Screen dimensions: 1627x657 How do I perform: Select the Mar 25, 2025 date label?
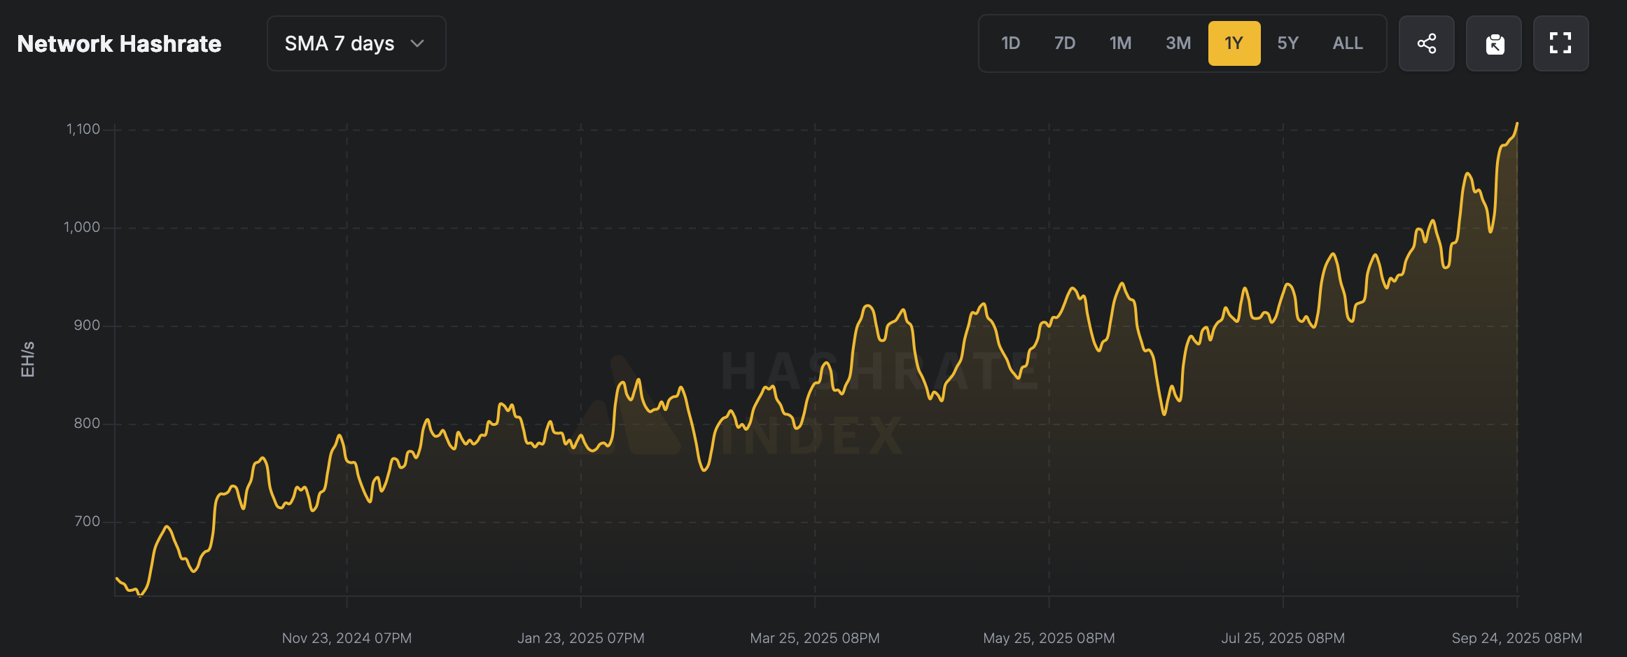(814, 638)
